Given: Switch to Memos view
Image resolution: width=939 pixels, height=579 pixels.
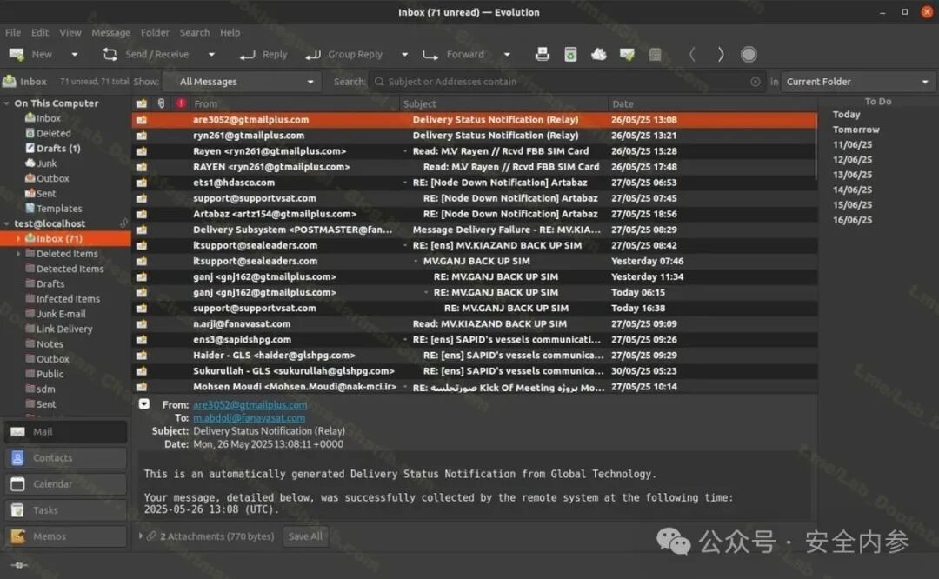Looking at the screenshot, I should pos(66,536).
